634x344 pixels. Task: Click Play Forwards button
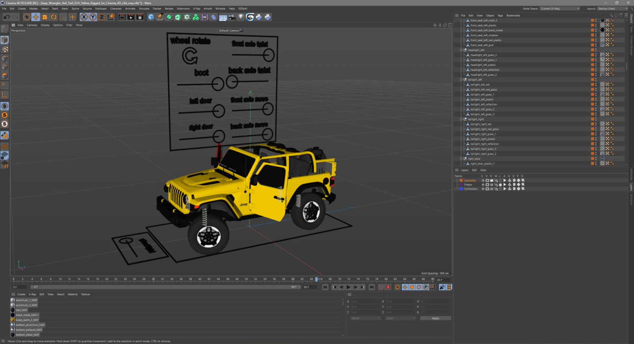(x=348, y=287)
